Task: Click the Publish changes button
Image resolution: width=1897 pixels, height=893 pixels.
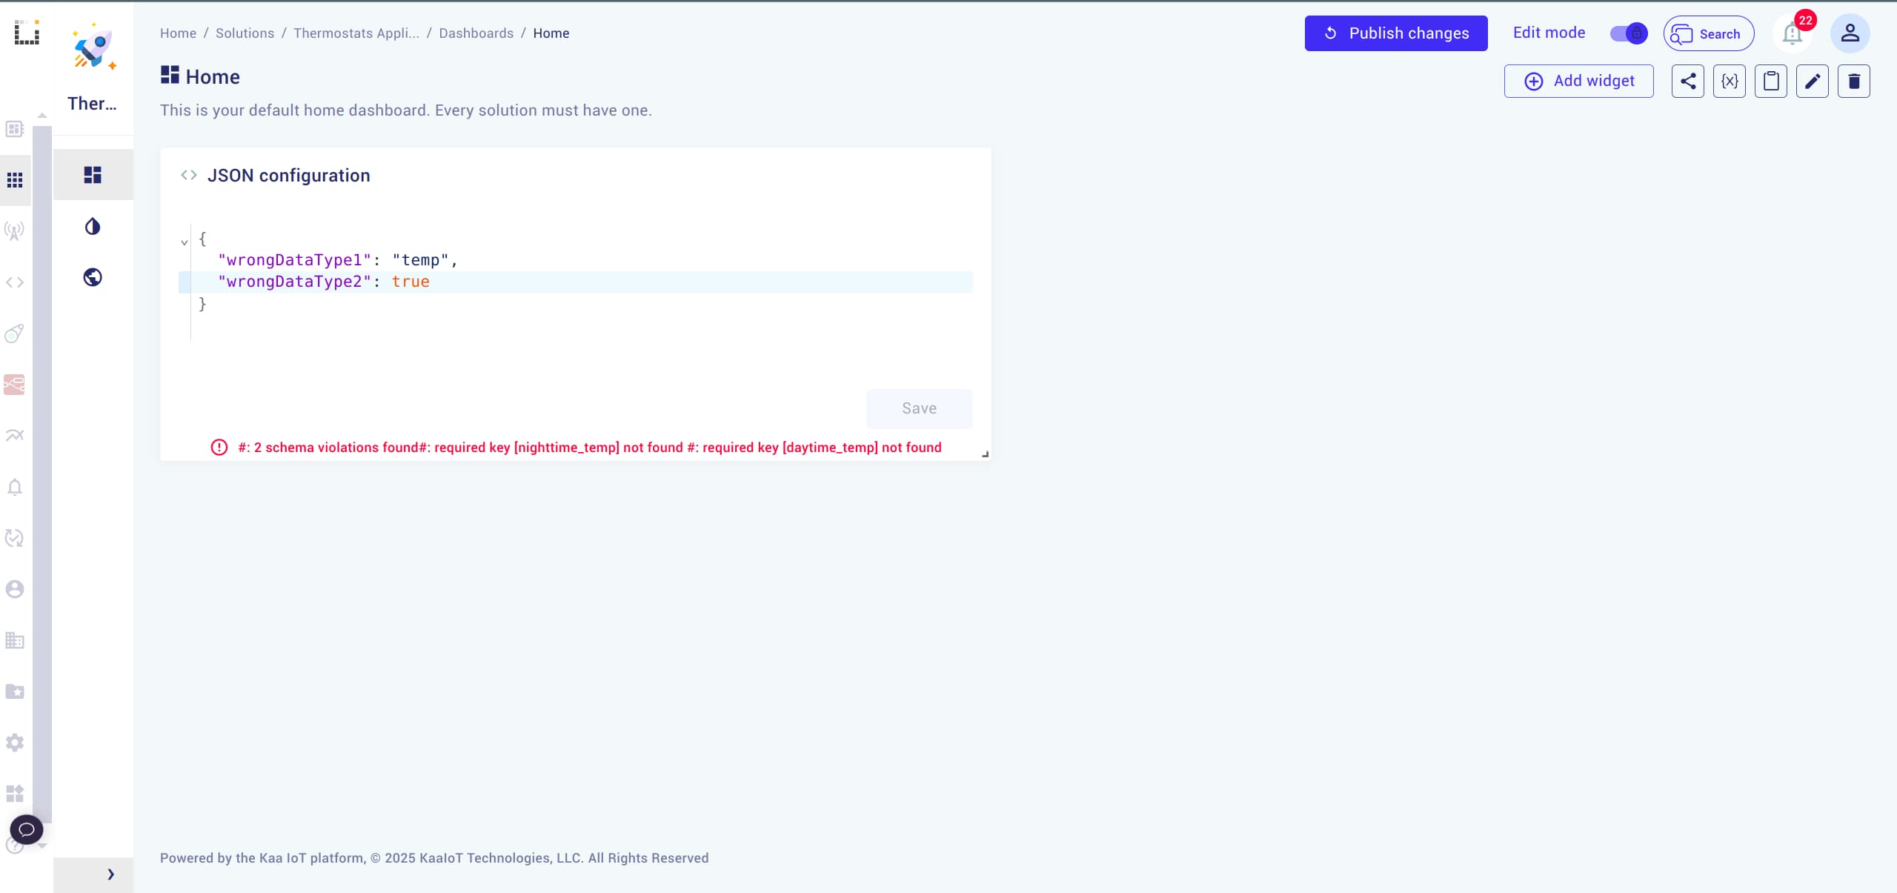Action: (1396, 33)
